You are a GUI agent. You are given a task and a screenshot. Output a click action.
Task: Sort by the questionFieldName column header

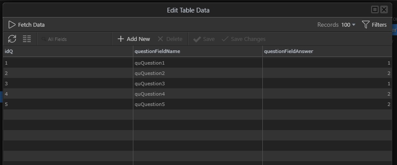point(198,51)
